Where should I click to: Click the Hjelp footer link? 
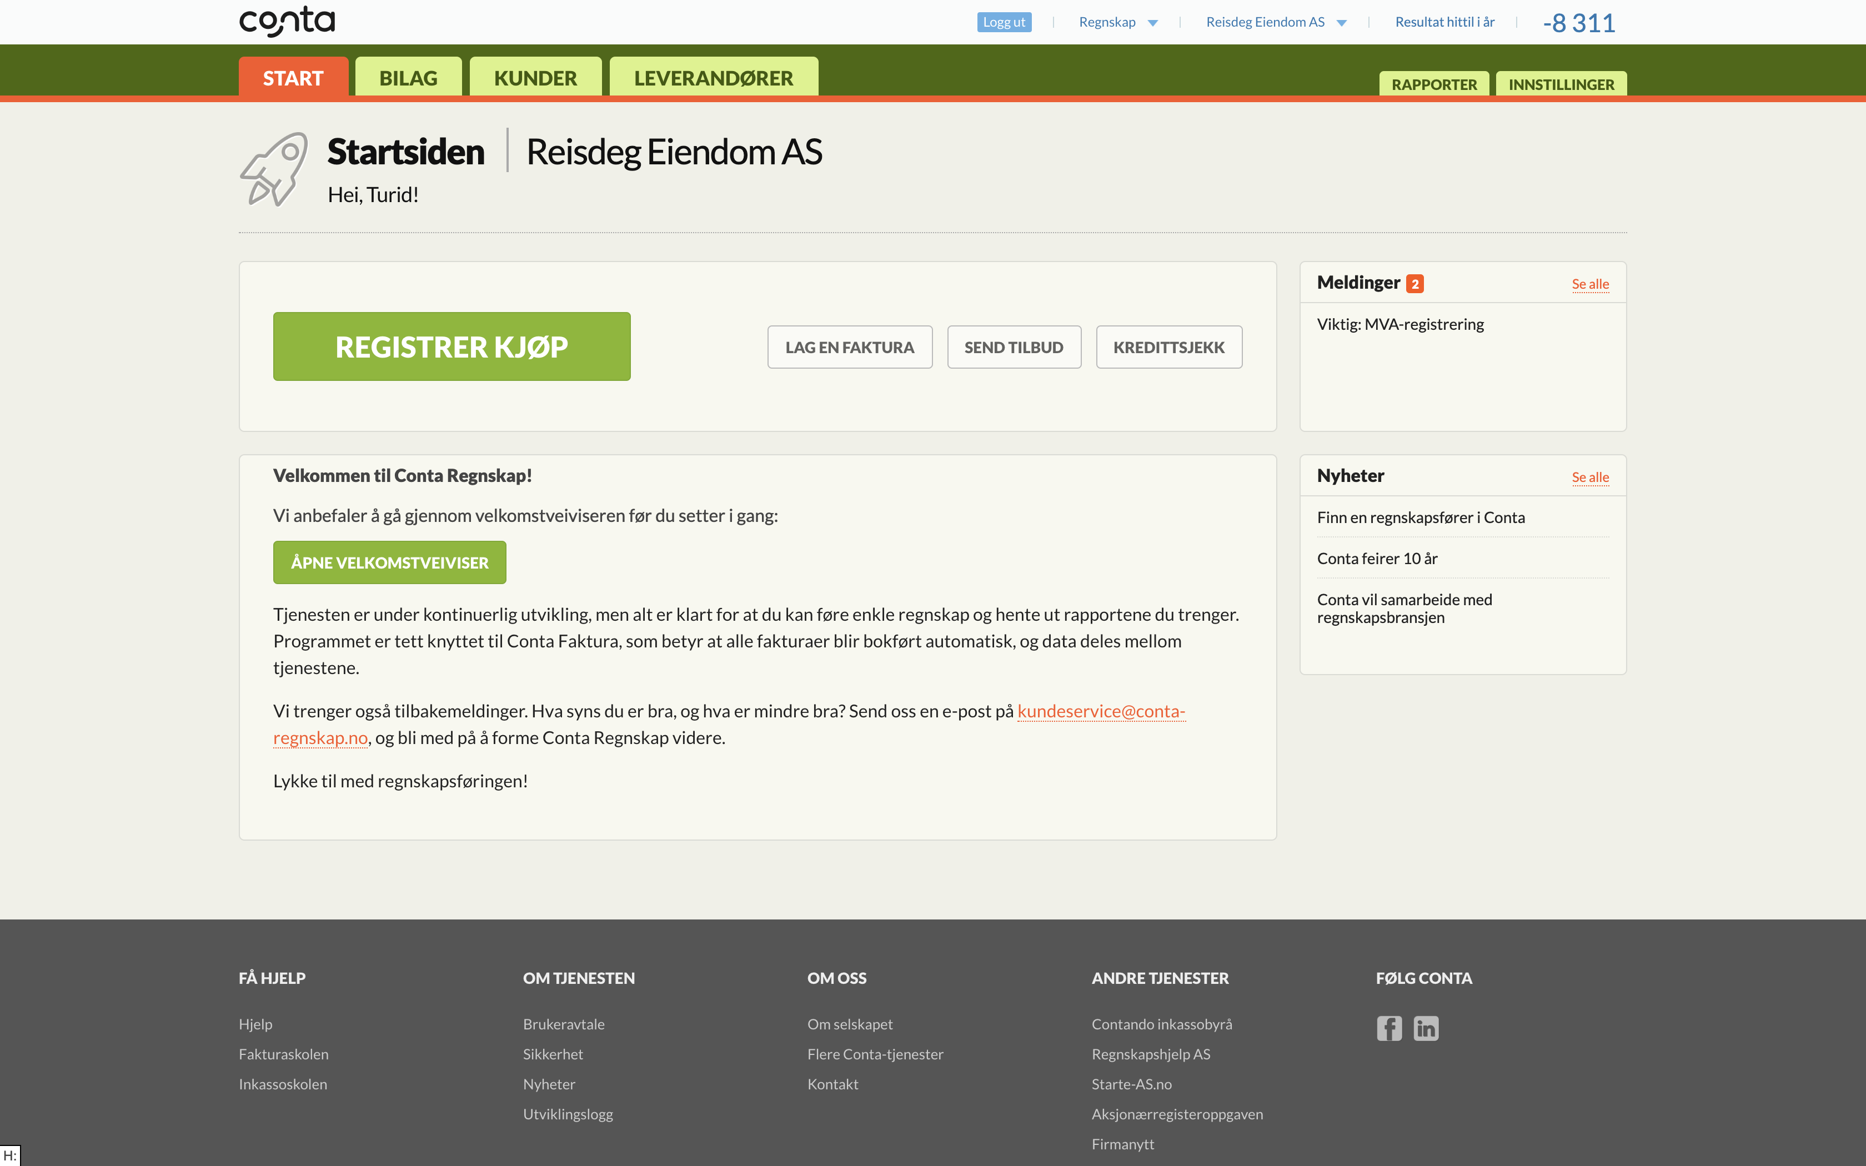tap(255, 1024)
